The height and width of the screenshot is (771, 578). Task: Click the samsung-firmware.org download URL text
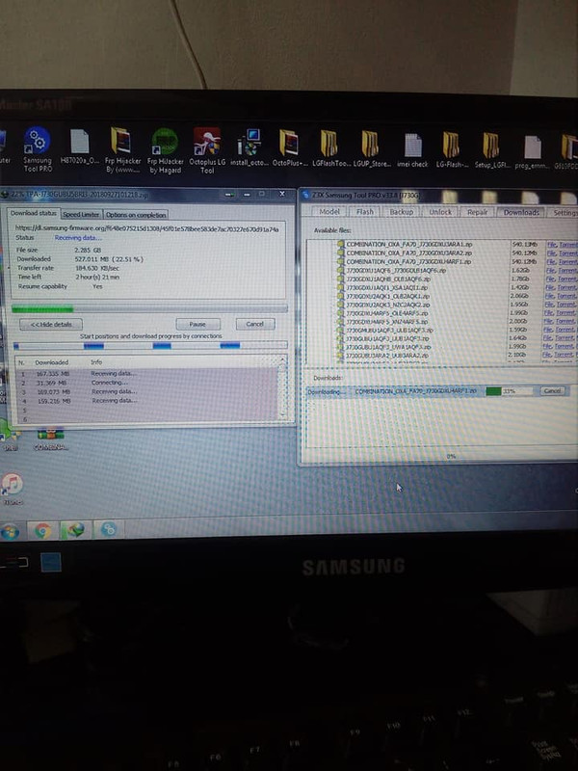(147, 228)
